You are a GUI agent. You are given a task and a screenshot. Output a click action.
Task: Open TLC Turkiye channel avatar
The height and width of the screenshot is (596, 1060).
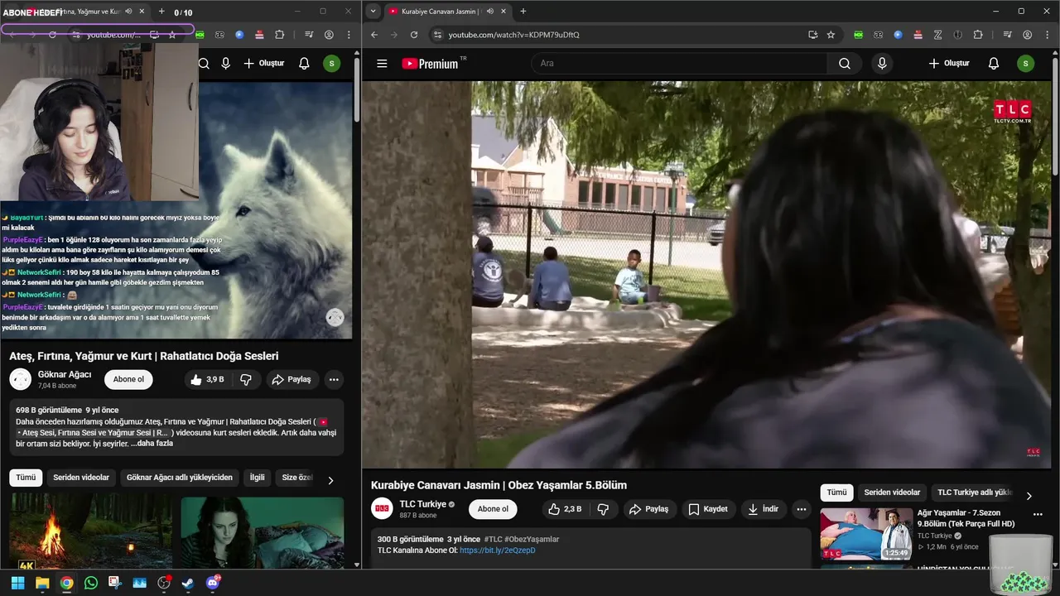[382, 508]
